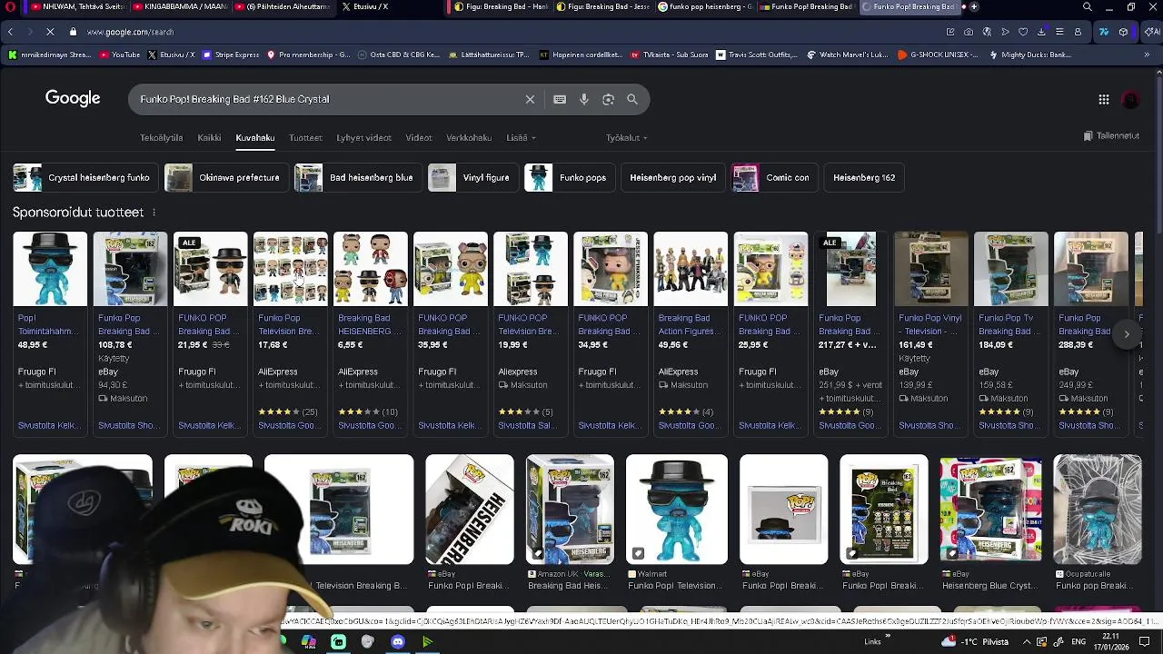1163x654 pixels.
Task: Focus the Google search input field
Action: tap(327, 99)
